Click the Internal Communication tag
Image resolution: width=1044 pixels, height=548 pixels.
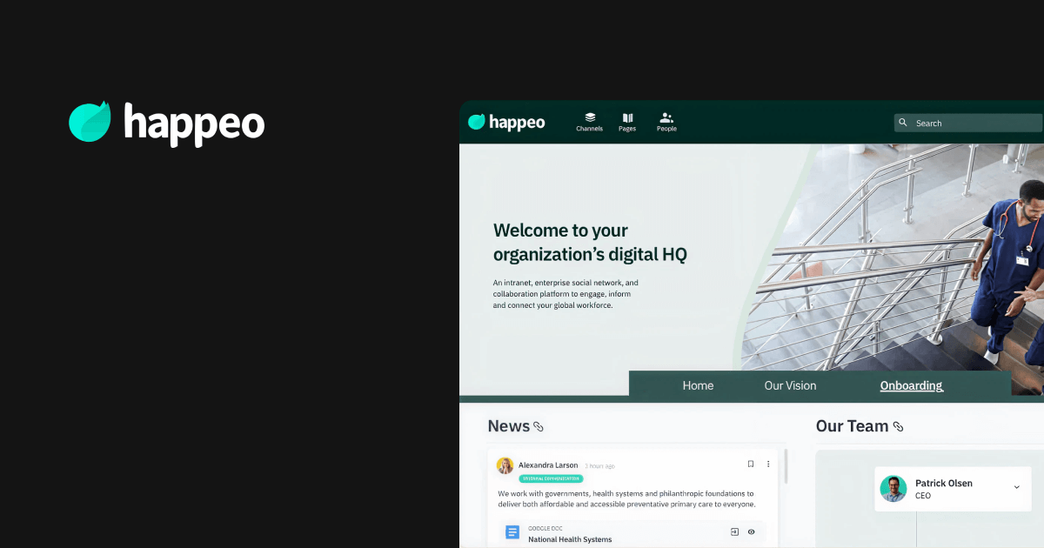551,478
